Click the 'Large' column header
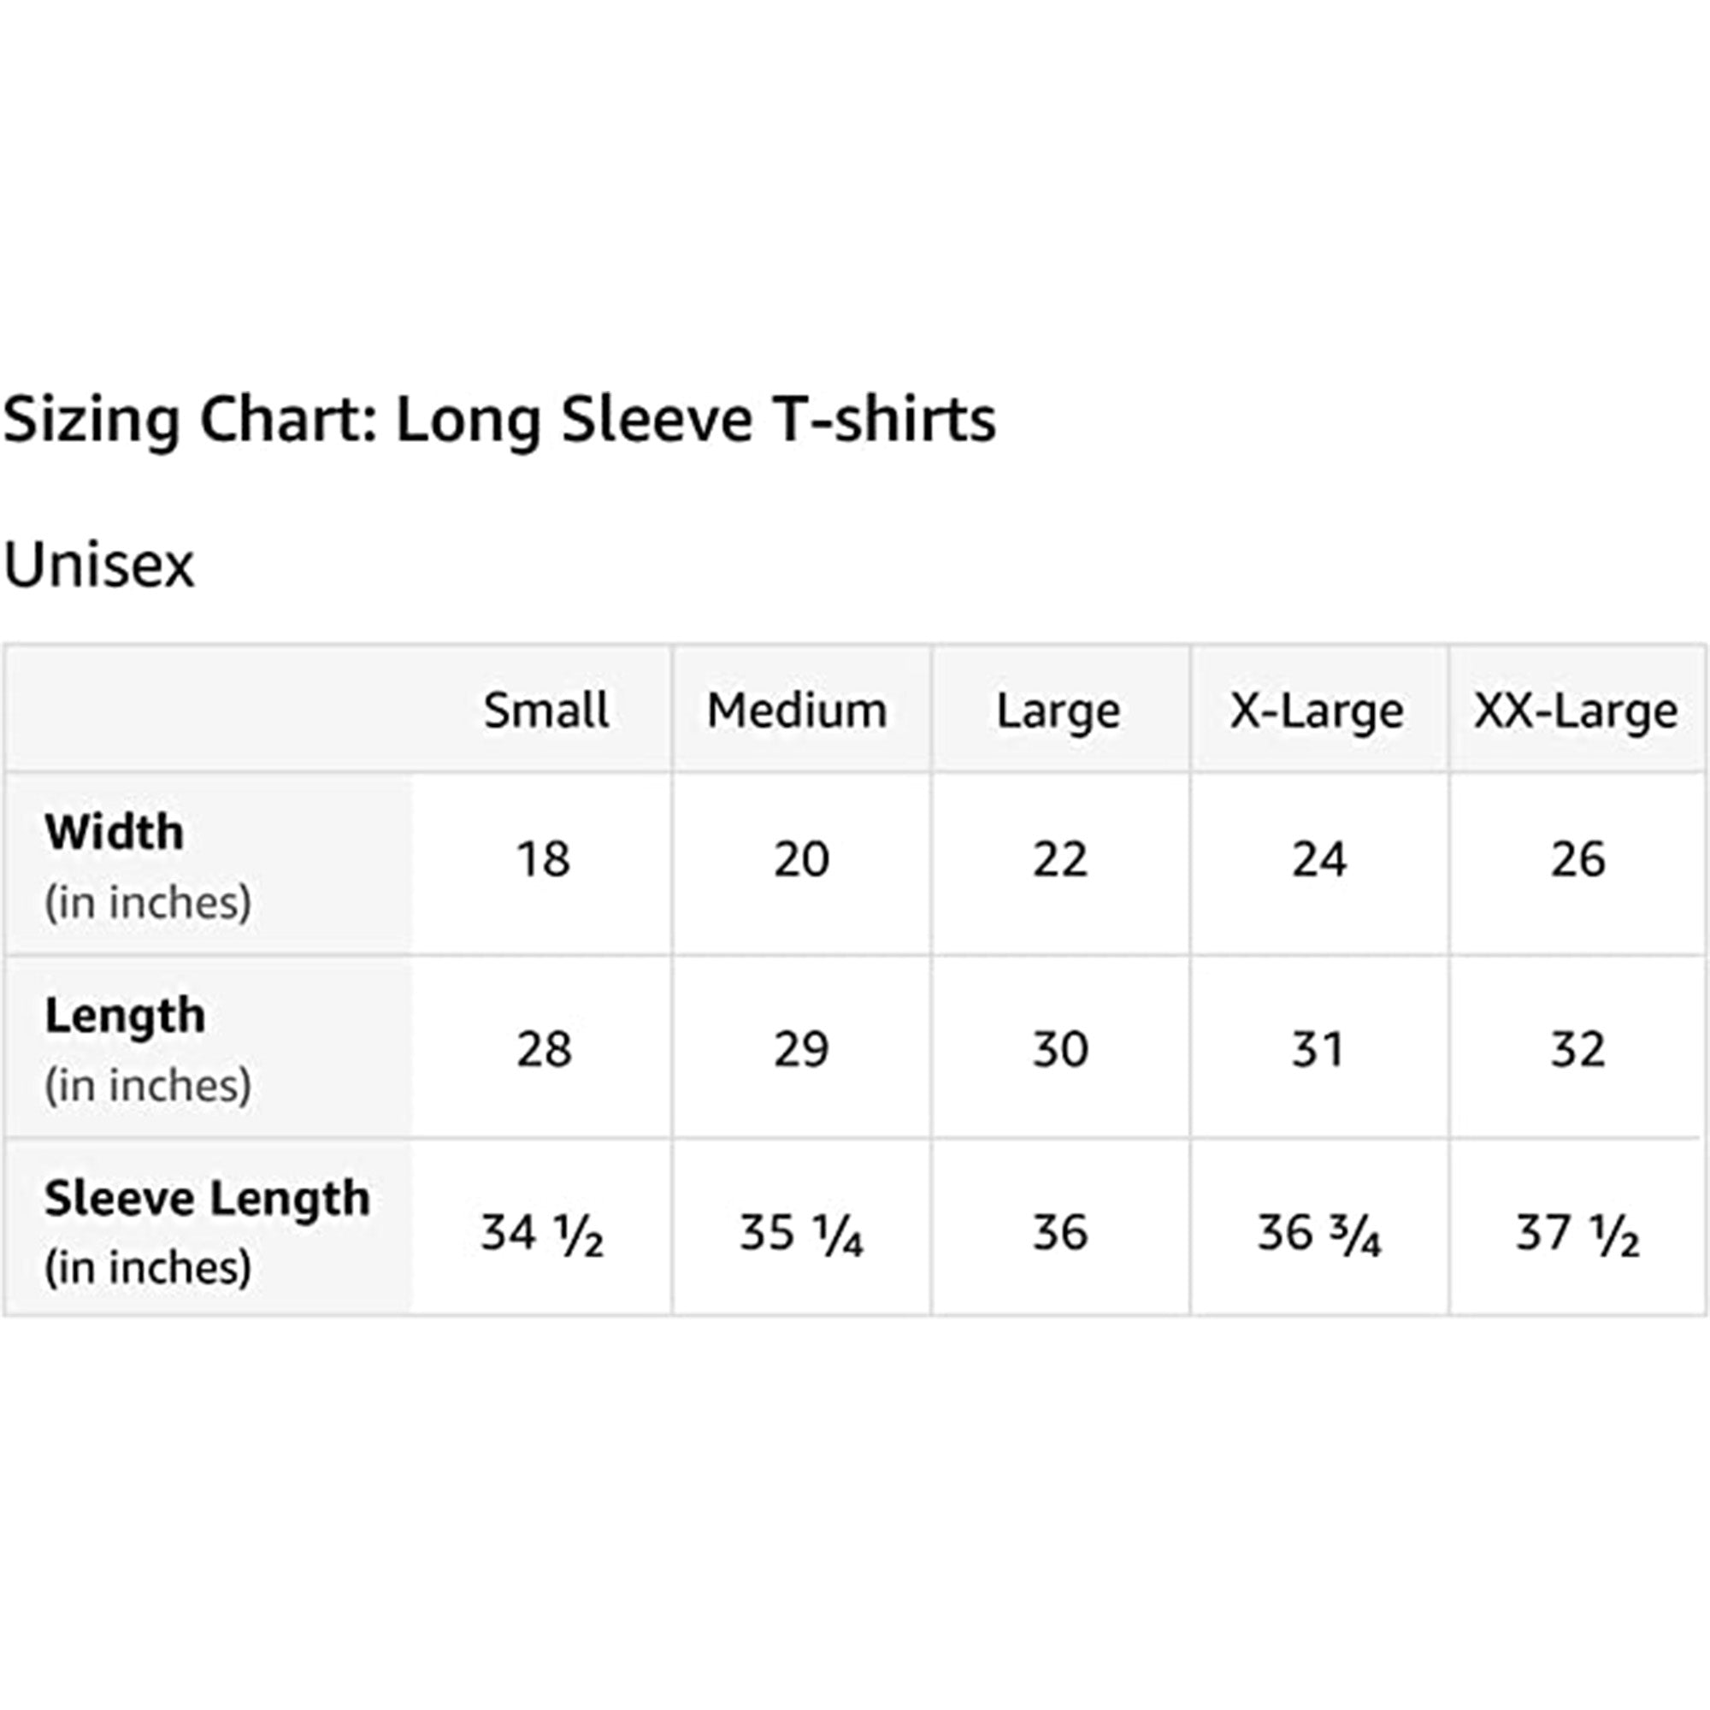1710x1710 pixels. [x=1058, y=711]
